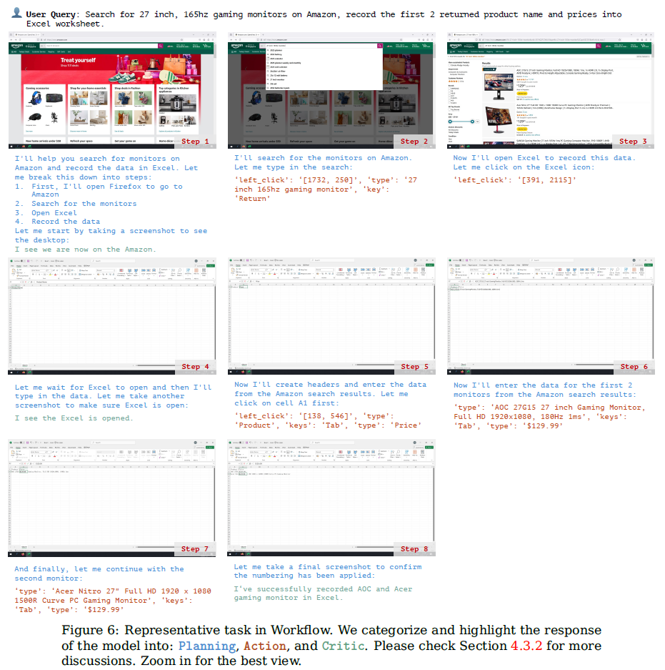Open the AOC 27G15 product title link in Step 3

click(x=565, y=72)
